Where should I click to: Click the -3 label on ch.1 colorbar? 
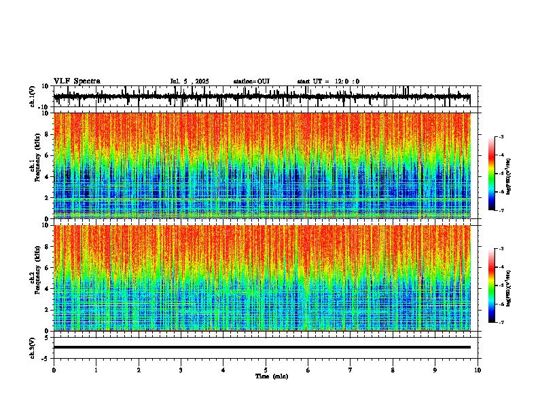tap(501, 136)
